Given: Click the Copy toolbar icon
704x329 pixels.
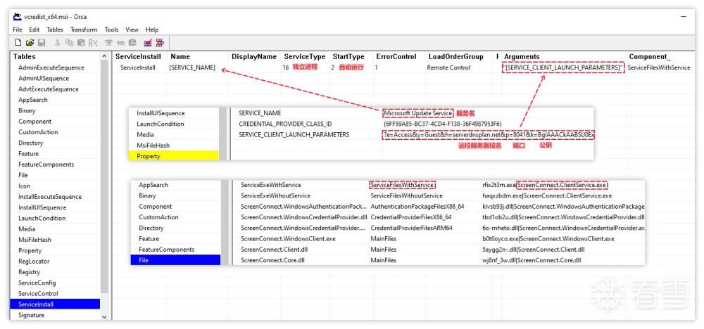Looking at the screenshot, I should click(69, 43).
